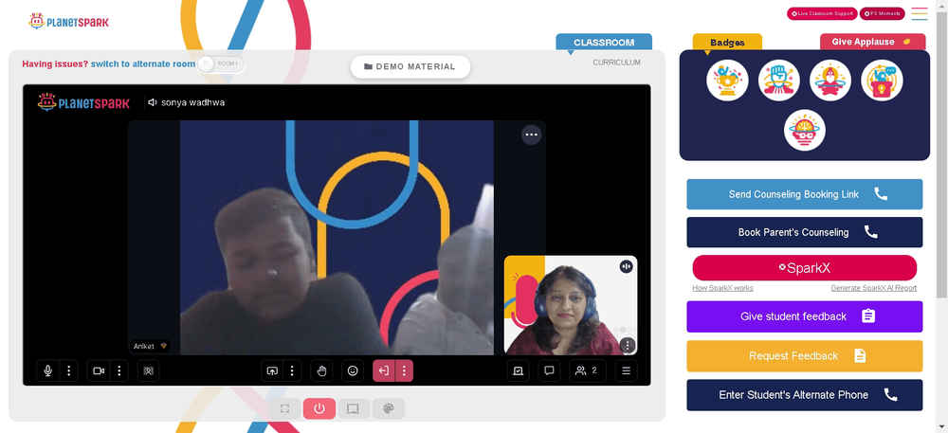
Task: Open the emoji reactions icon
Action: click(353, 370)
